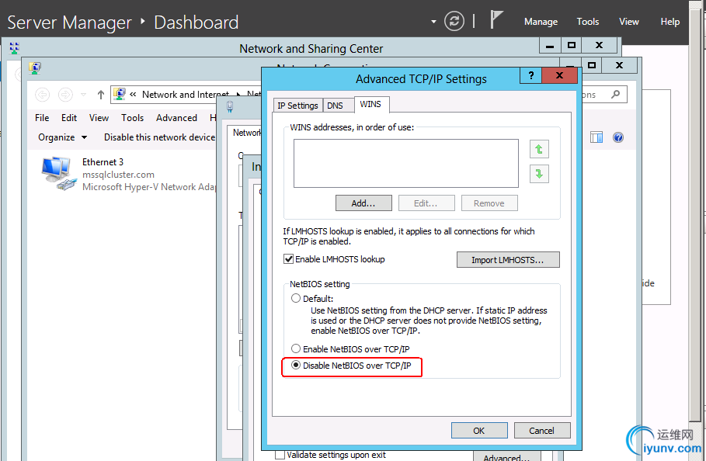Select the WINS tab
The height and width of the screenshot is (461, 706).
pyautogui.click(x=370, y=104)
